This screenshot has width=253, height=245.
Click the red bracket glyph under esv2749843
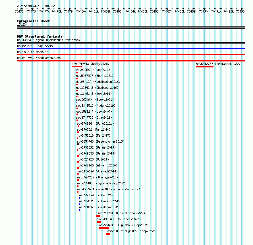(x=77, y=67)
